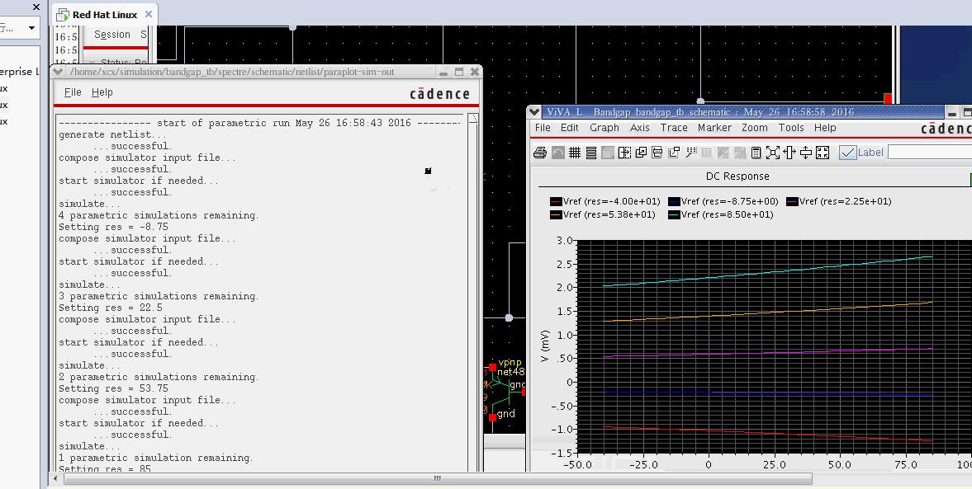
Task: Click magenta swatch for Vref res=2.25e+01
Action: [x=792, y=202]
